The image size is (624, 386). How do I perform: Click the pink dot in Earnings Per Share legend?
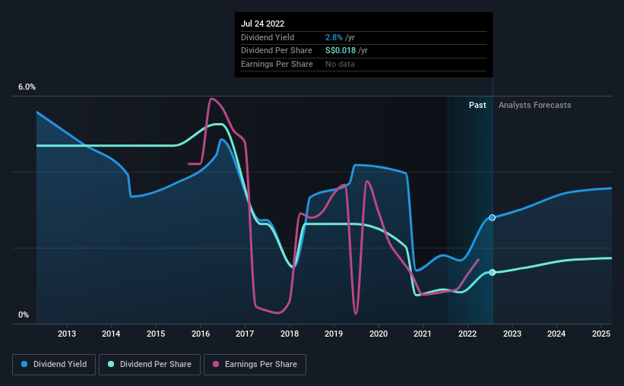click(x=217, y=365)
